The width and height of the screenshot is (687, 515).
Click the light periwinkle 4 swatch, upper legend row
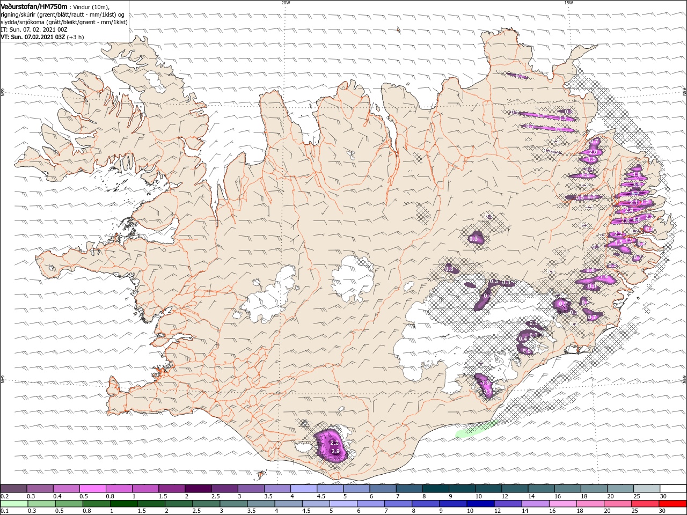tap(303, 488)
